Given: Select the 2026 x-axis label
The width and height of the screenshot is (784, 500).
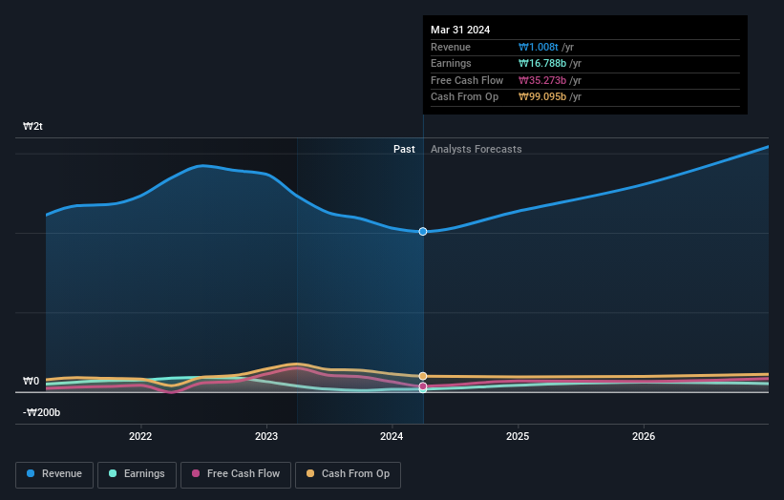Looking at the screenshot, I should click(644, 436).
